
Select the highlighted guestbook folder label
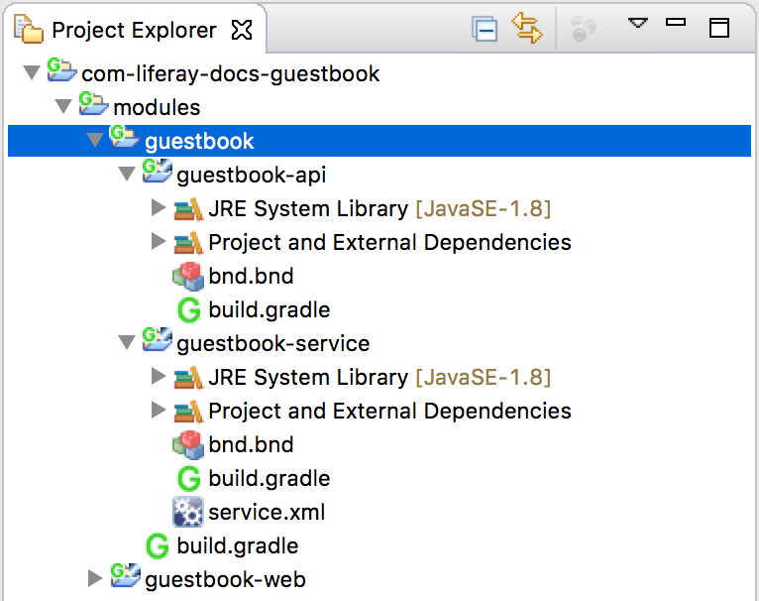coord(199,142)
